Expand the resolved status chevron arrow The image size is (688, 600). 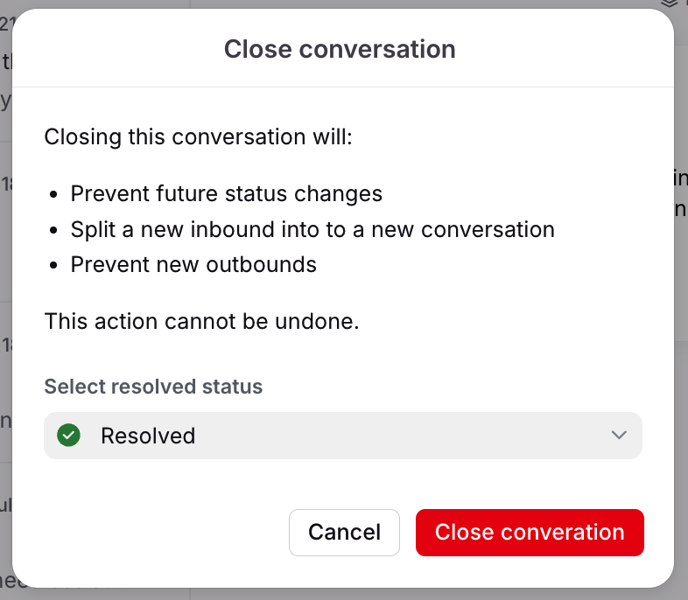[619, 435]
